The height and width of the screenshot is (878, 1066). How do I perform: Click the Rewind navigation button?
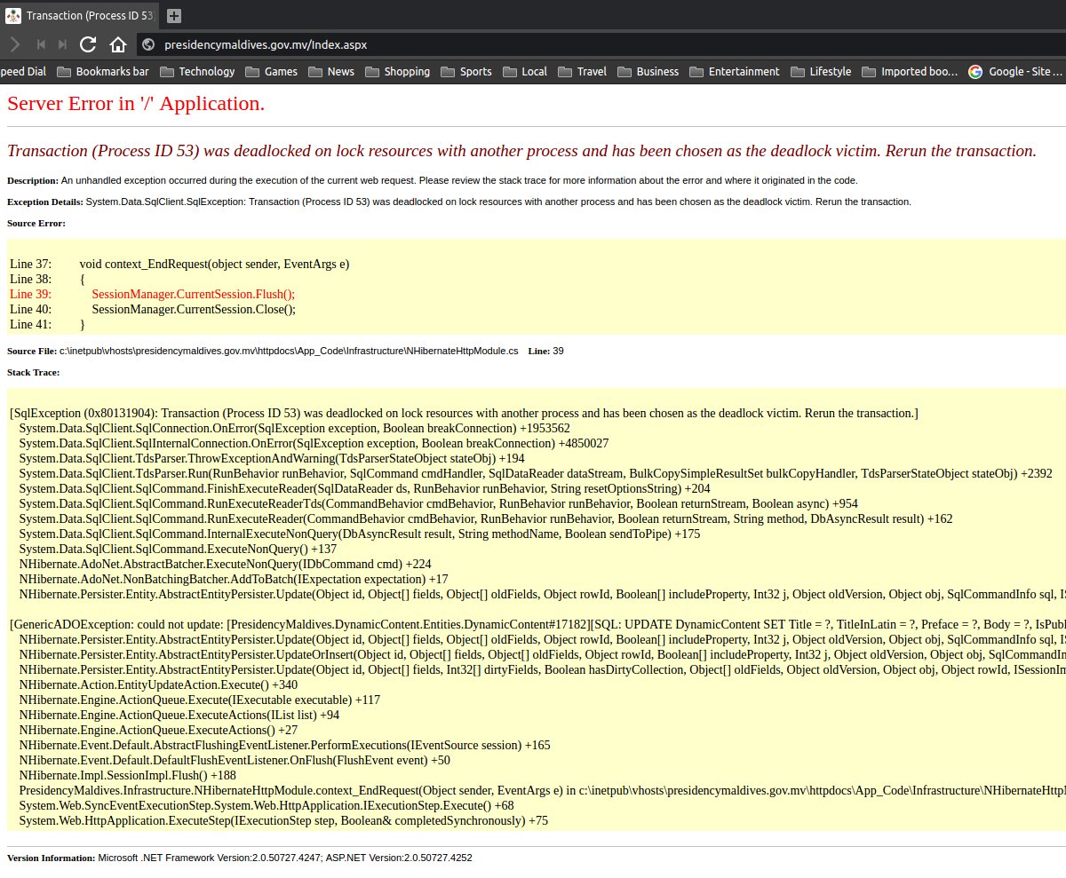click(x=41, y=44)
